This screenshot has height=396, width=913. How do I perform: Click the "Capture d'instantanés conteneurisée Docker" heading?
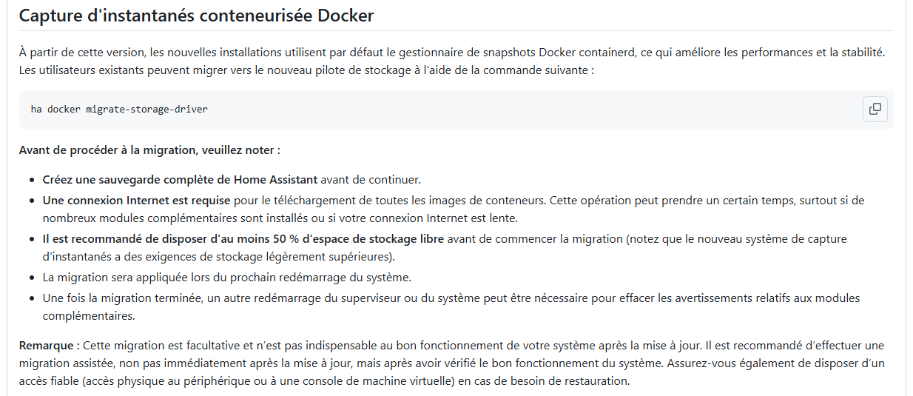click(x=185, y=16)
